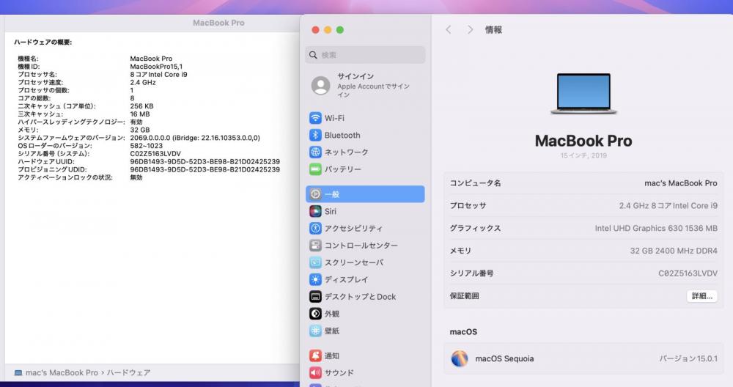Viewport: 733px width, 387px height.
Task: Click the 外観 appearance icon
Action: tap(315, 314)
